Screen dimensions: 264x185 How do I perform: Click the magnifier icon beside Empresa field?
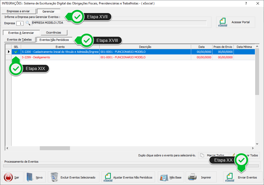28,23
